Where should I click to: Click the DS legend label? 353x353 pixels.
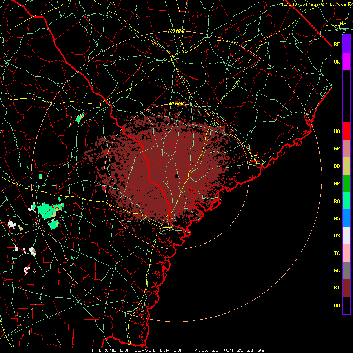click(x=337, y=236)
